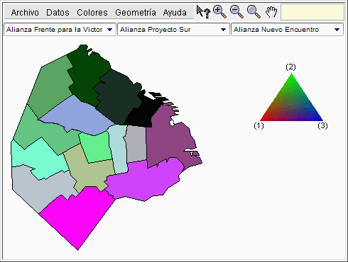
Task: Click the pale yellow info field
Action: (312, 12)
